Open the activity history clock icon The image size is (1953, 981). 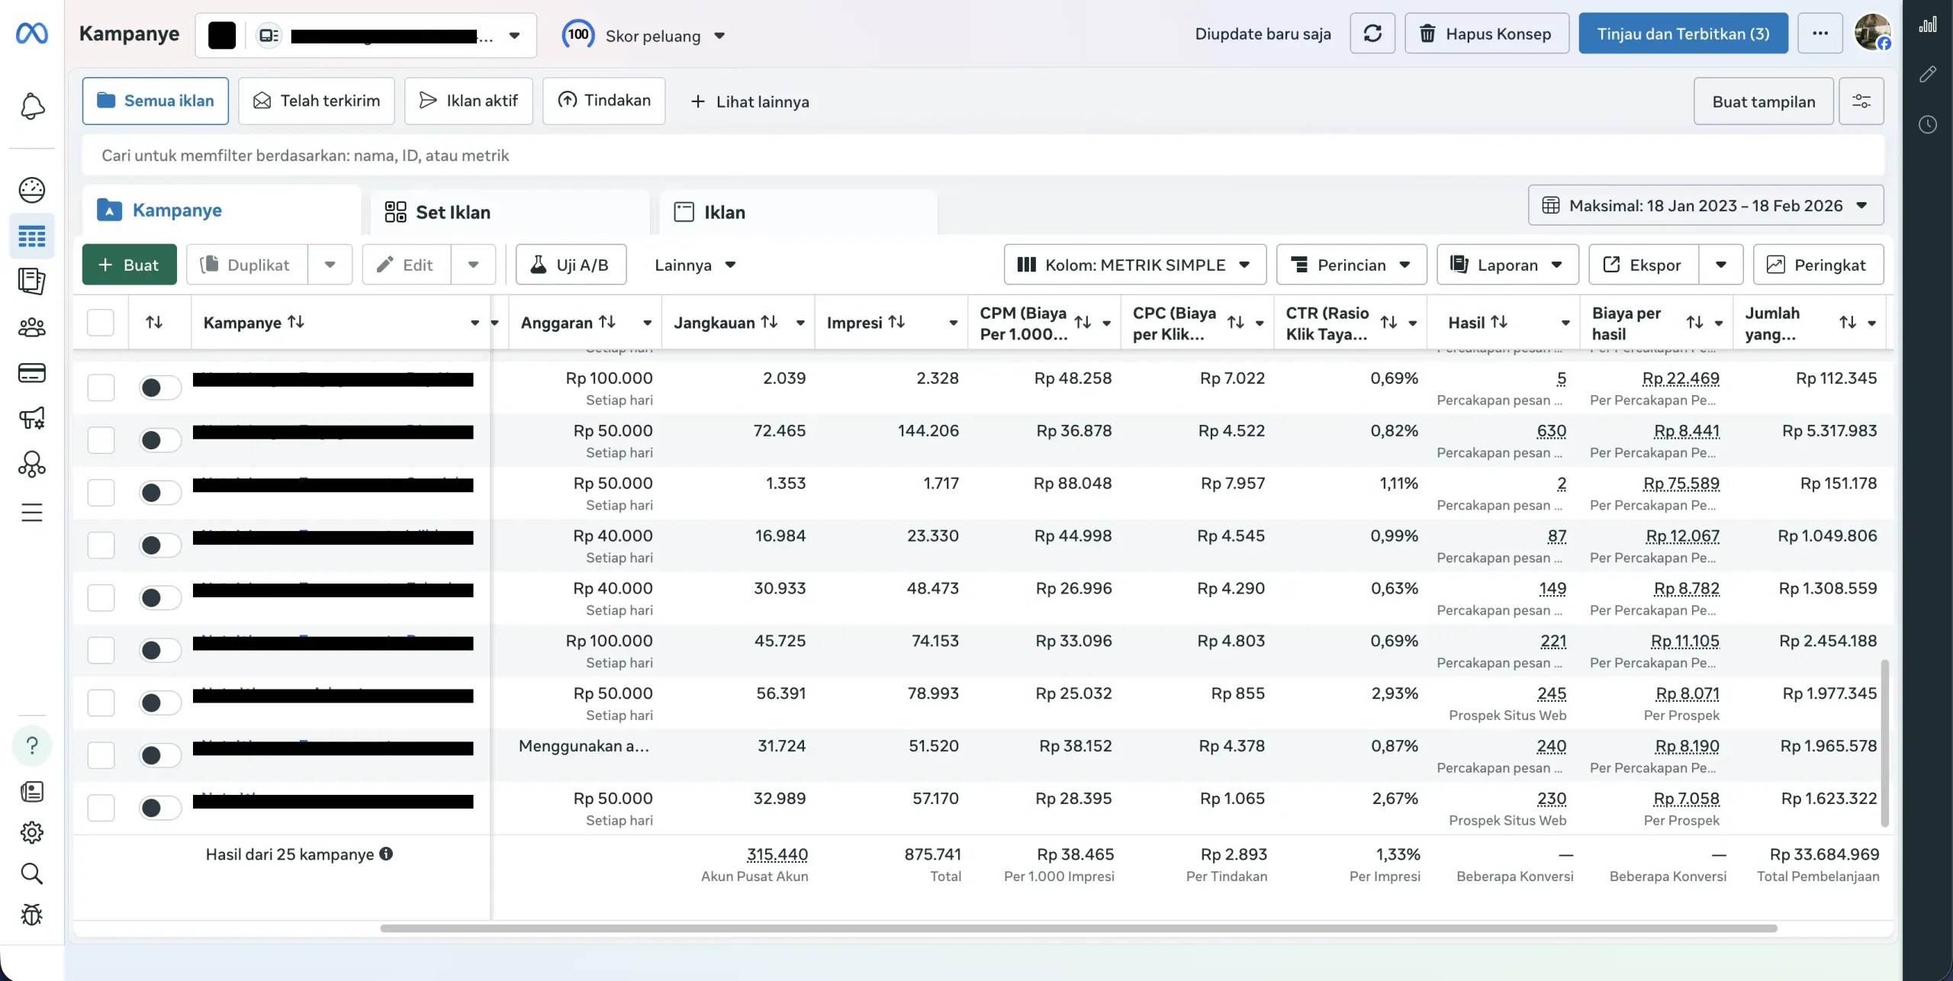tap(1927, 124)
